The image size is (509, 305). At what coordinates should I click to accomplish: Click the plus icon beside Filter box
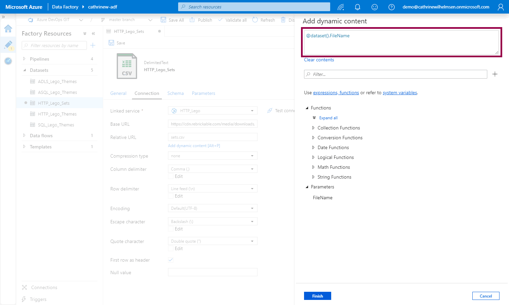(495, 74)
